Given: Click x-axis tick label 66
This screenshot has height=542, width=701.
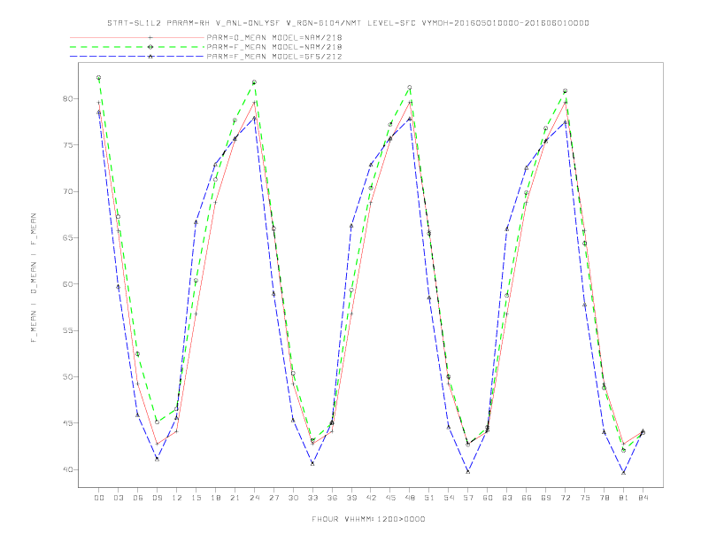Looking at the screenshot, I should click(527, 498).
